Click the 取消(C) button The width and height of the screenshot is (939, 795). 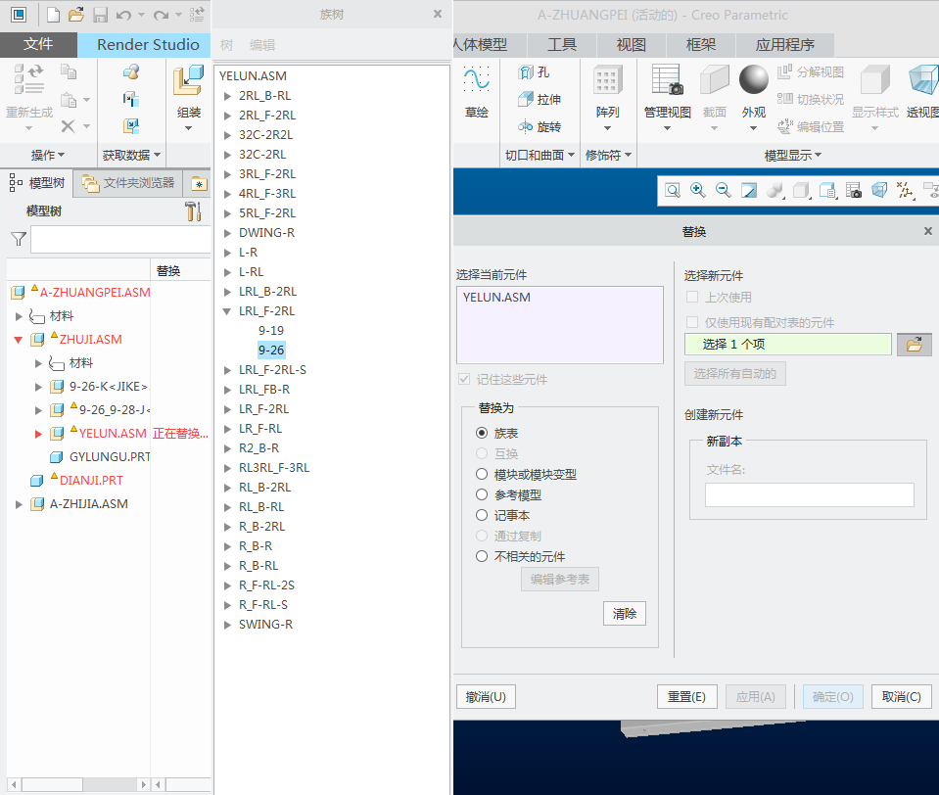(901, 697)
